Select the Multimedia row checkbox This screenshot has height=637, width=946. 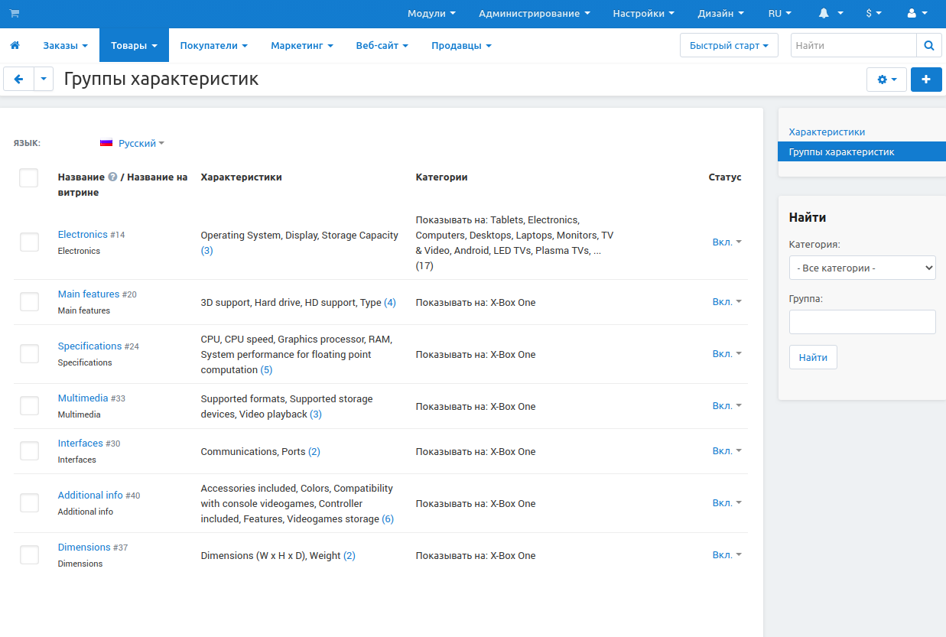coord(29,406)
